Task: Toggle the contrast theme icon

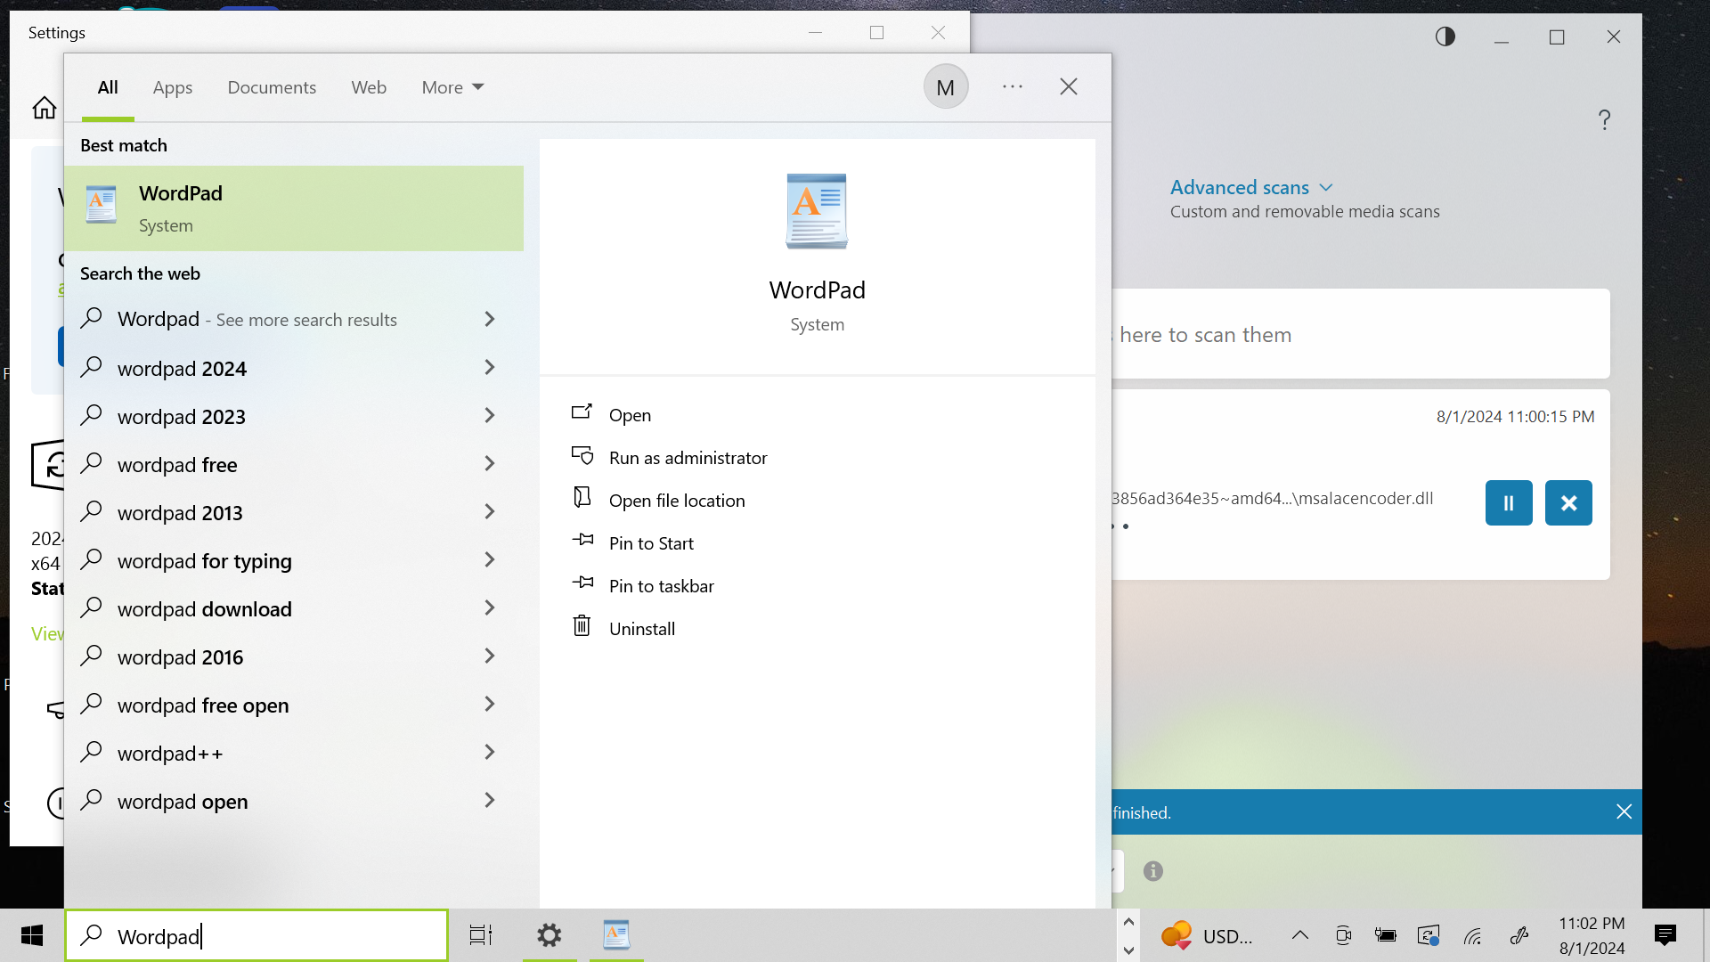Action: [1445, 37]
